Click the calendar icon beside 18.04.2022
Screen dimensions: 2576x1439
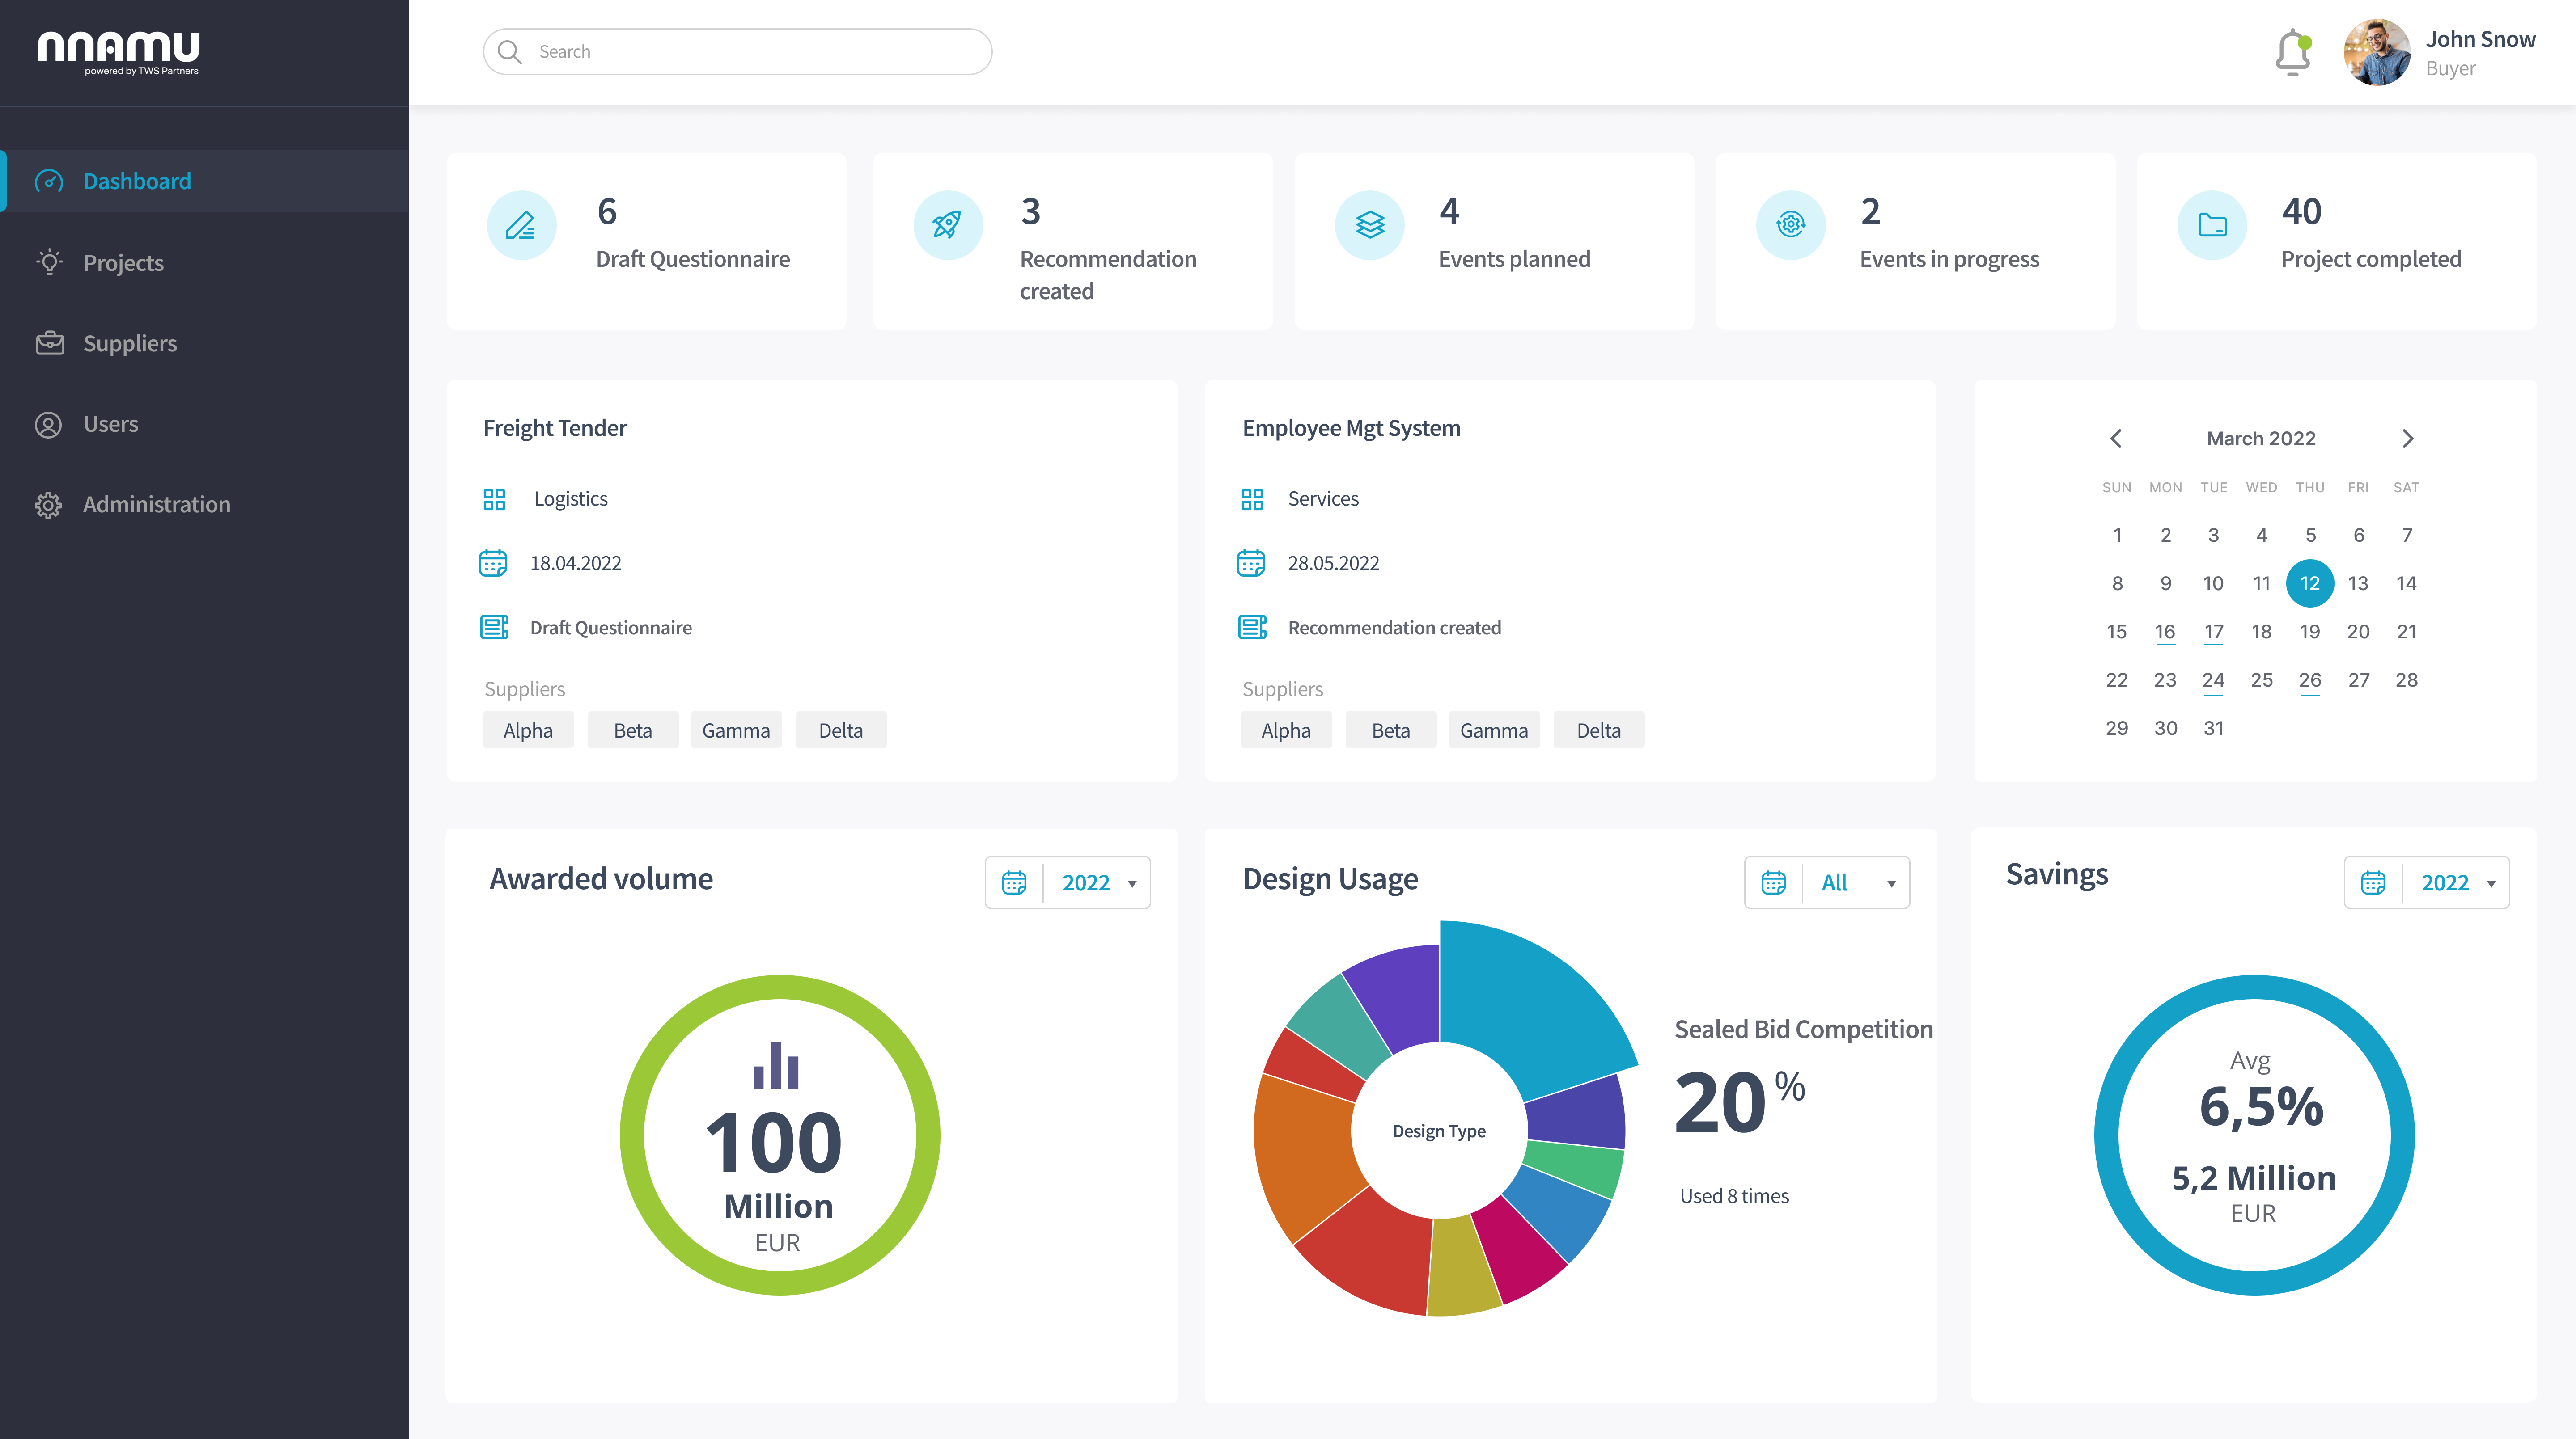point(493,563)
